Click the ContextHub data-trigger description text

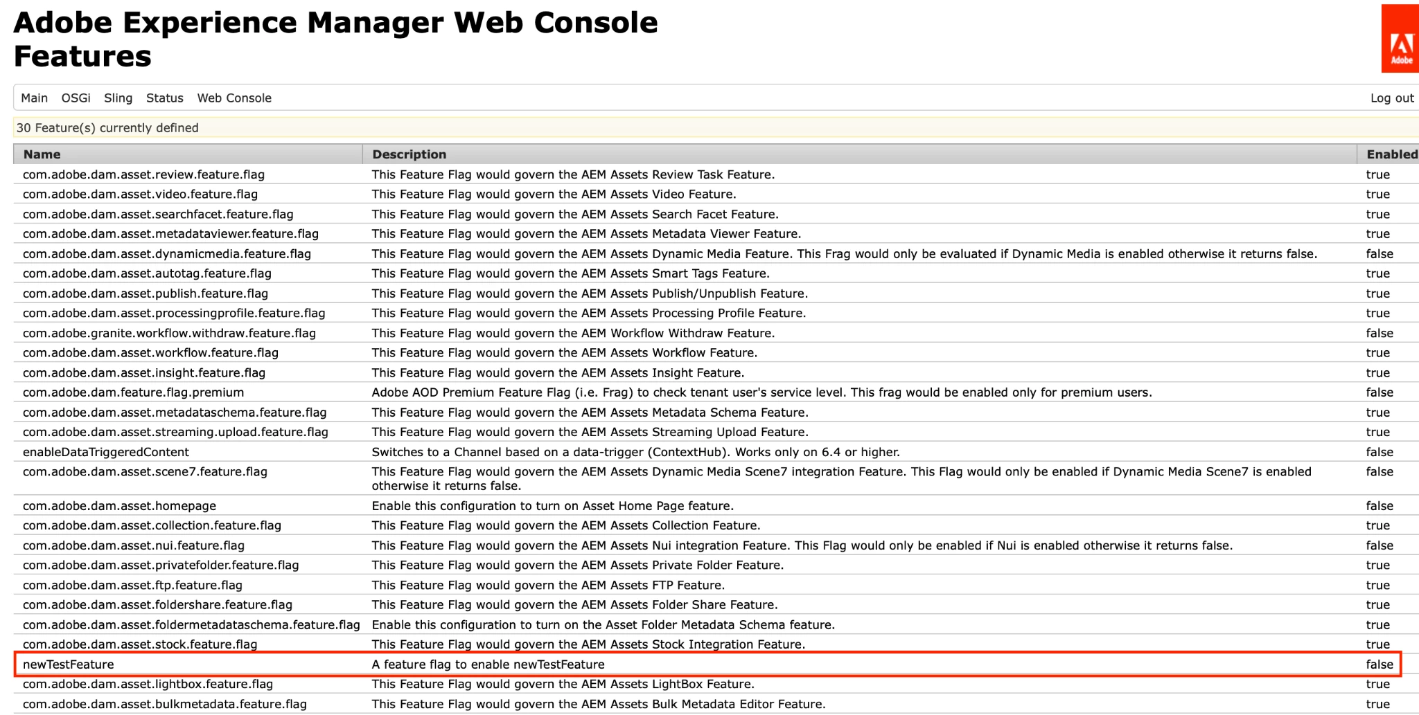pyautogui.click(x=635, y=452)
